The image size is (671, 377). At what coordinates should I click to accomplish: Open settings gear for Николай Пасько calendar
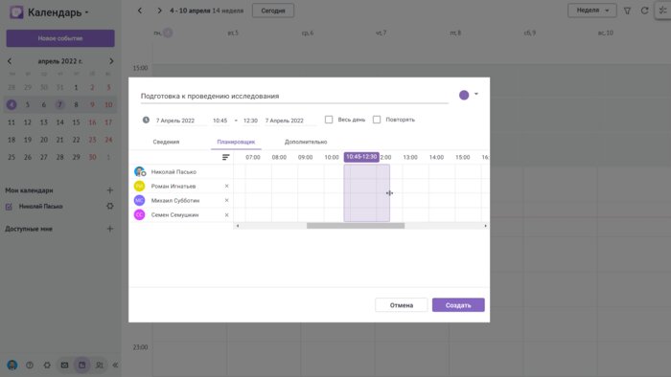[110, 207]
